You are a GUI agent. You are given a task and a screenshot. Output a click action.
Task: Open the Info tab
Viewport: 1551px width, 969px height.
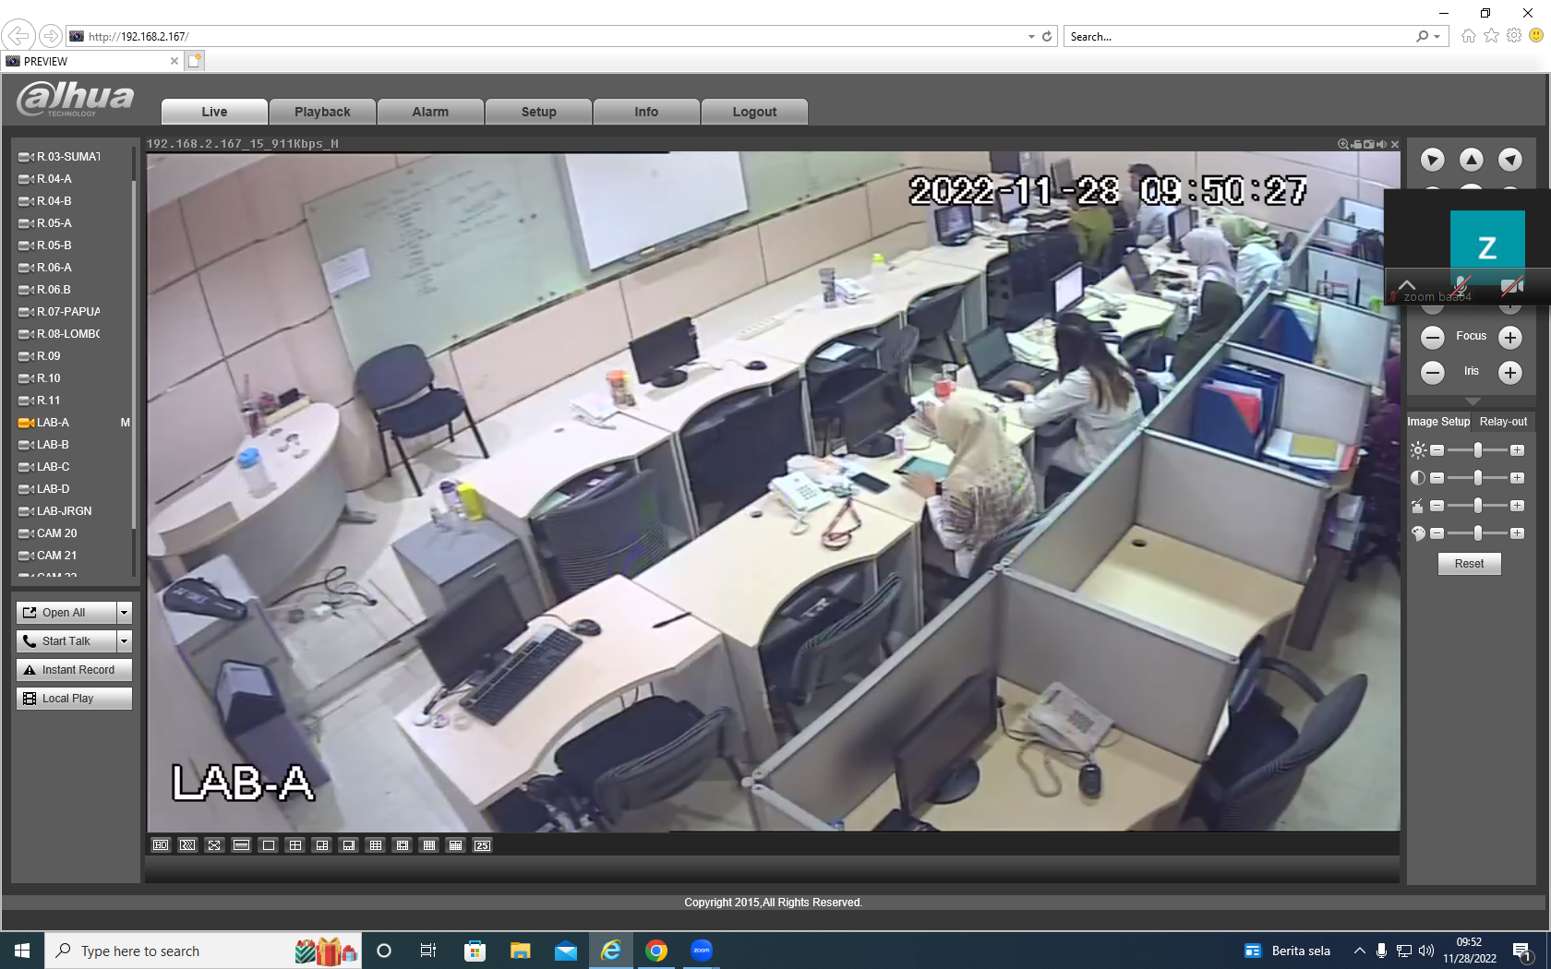[x=646, y=112]
